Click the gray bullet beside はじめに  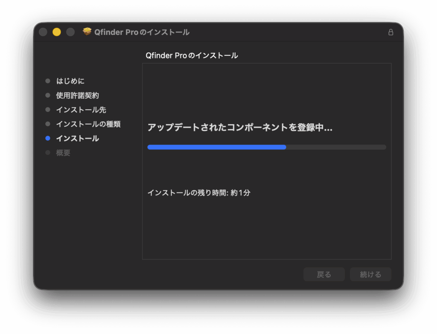pos(48,81)
